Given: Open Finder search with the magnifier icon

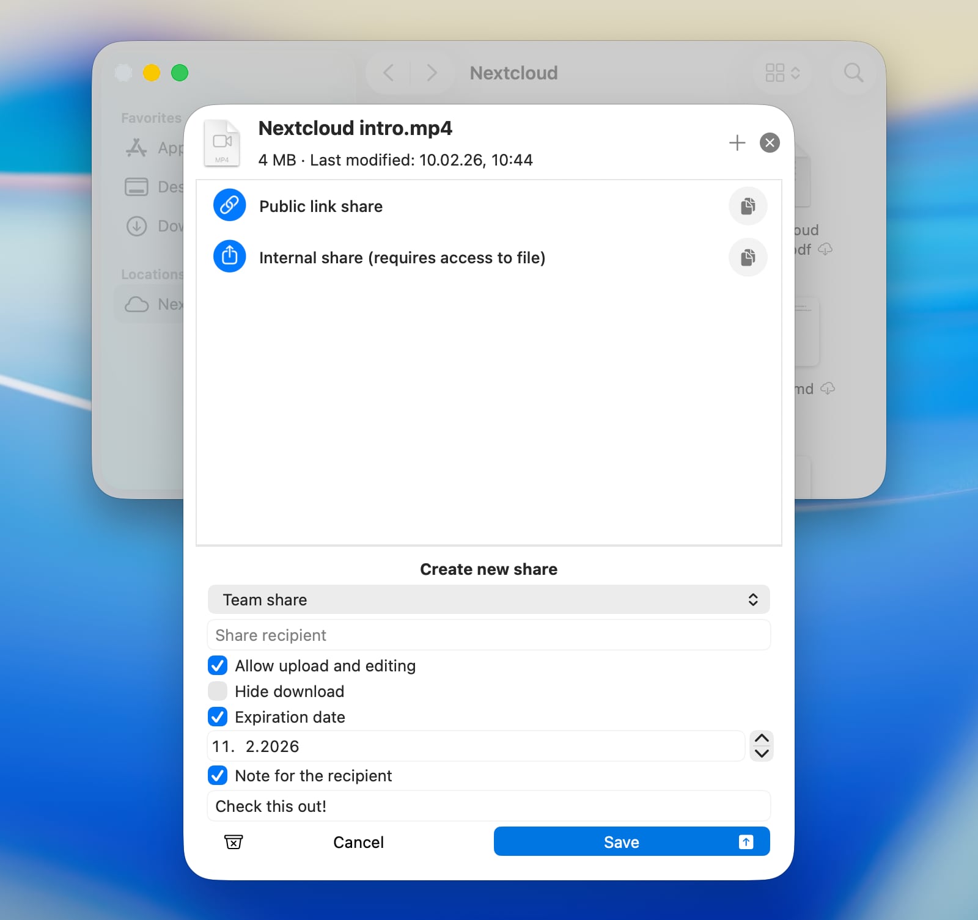Looking at the screenshot, I should 853,73.
